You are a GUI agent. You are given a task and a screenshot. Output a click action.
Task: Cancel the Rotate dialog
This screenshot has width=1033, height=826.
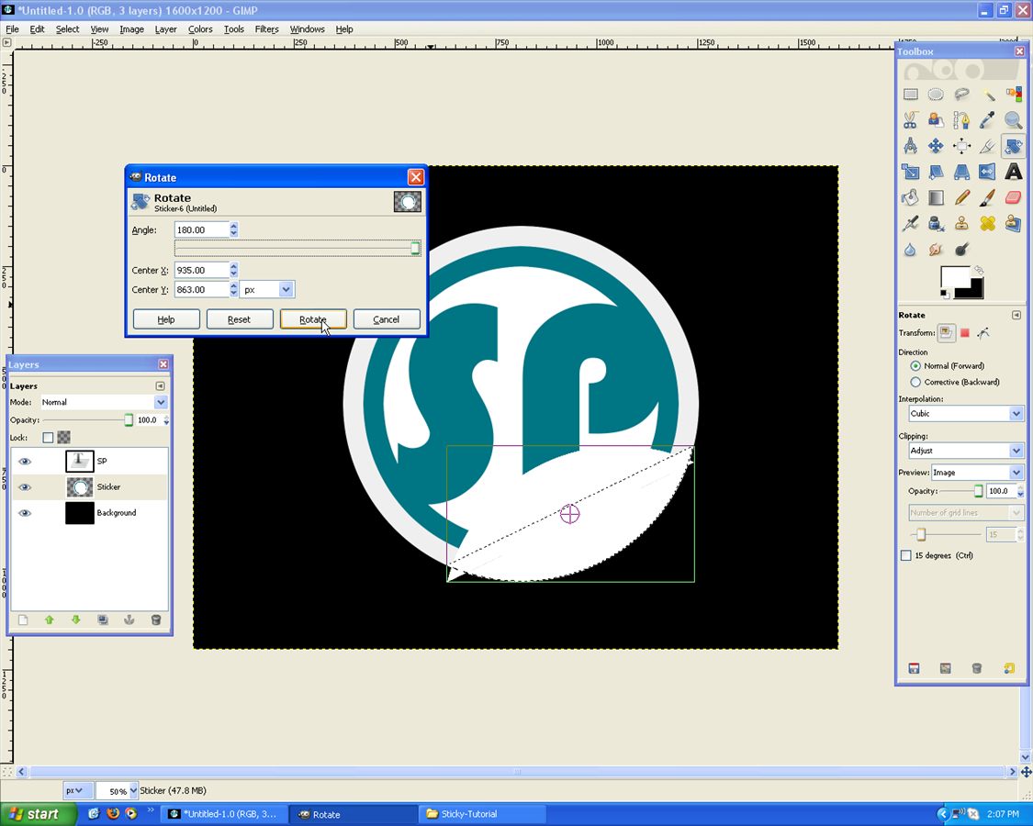point(387,319)
